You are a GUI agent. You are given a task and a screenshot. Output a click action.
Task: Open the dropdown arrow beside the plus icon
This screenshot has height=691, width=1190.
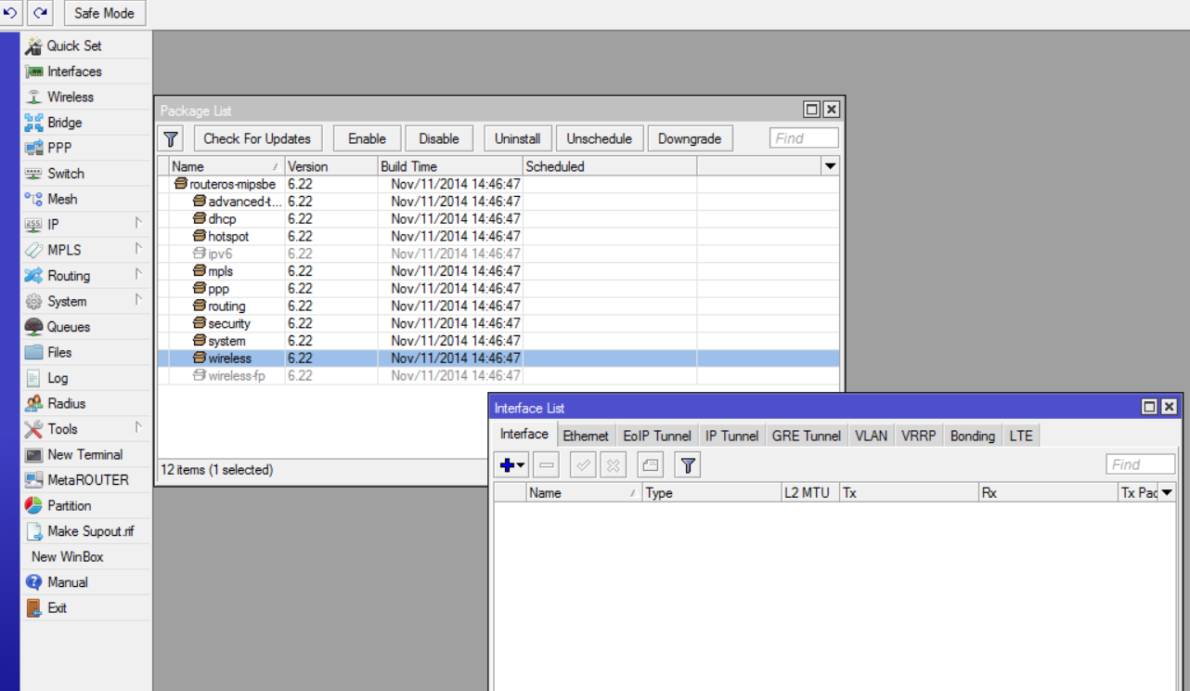522,466
